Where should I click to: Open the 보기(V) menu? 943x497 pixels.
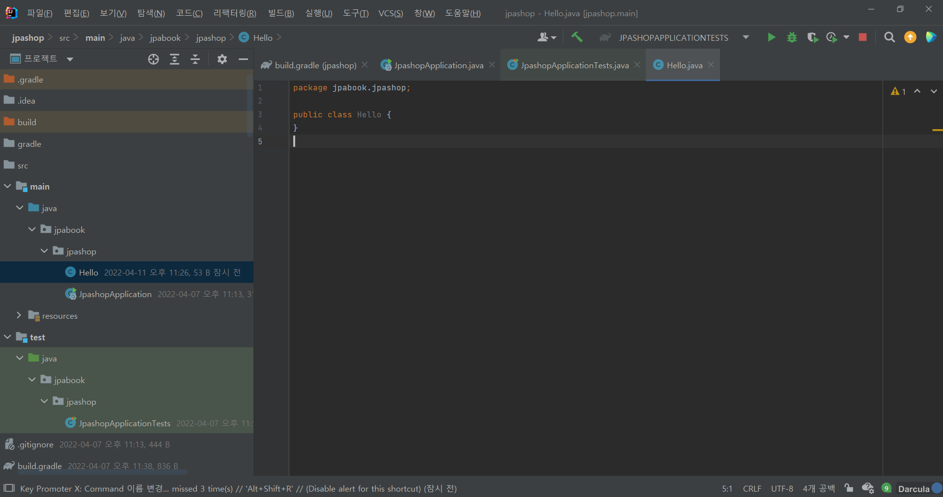pos(113,13)
